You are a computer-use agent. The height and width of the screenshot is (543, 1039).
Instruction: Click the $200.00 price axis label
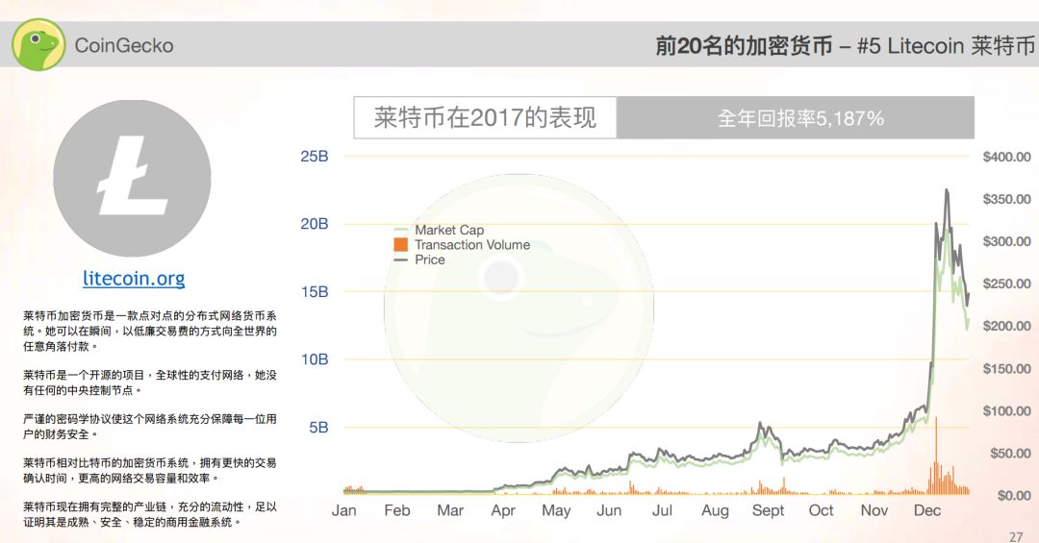[1006, 327]
